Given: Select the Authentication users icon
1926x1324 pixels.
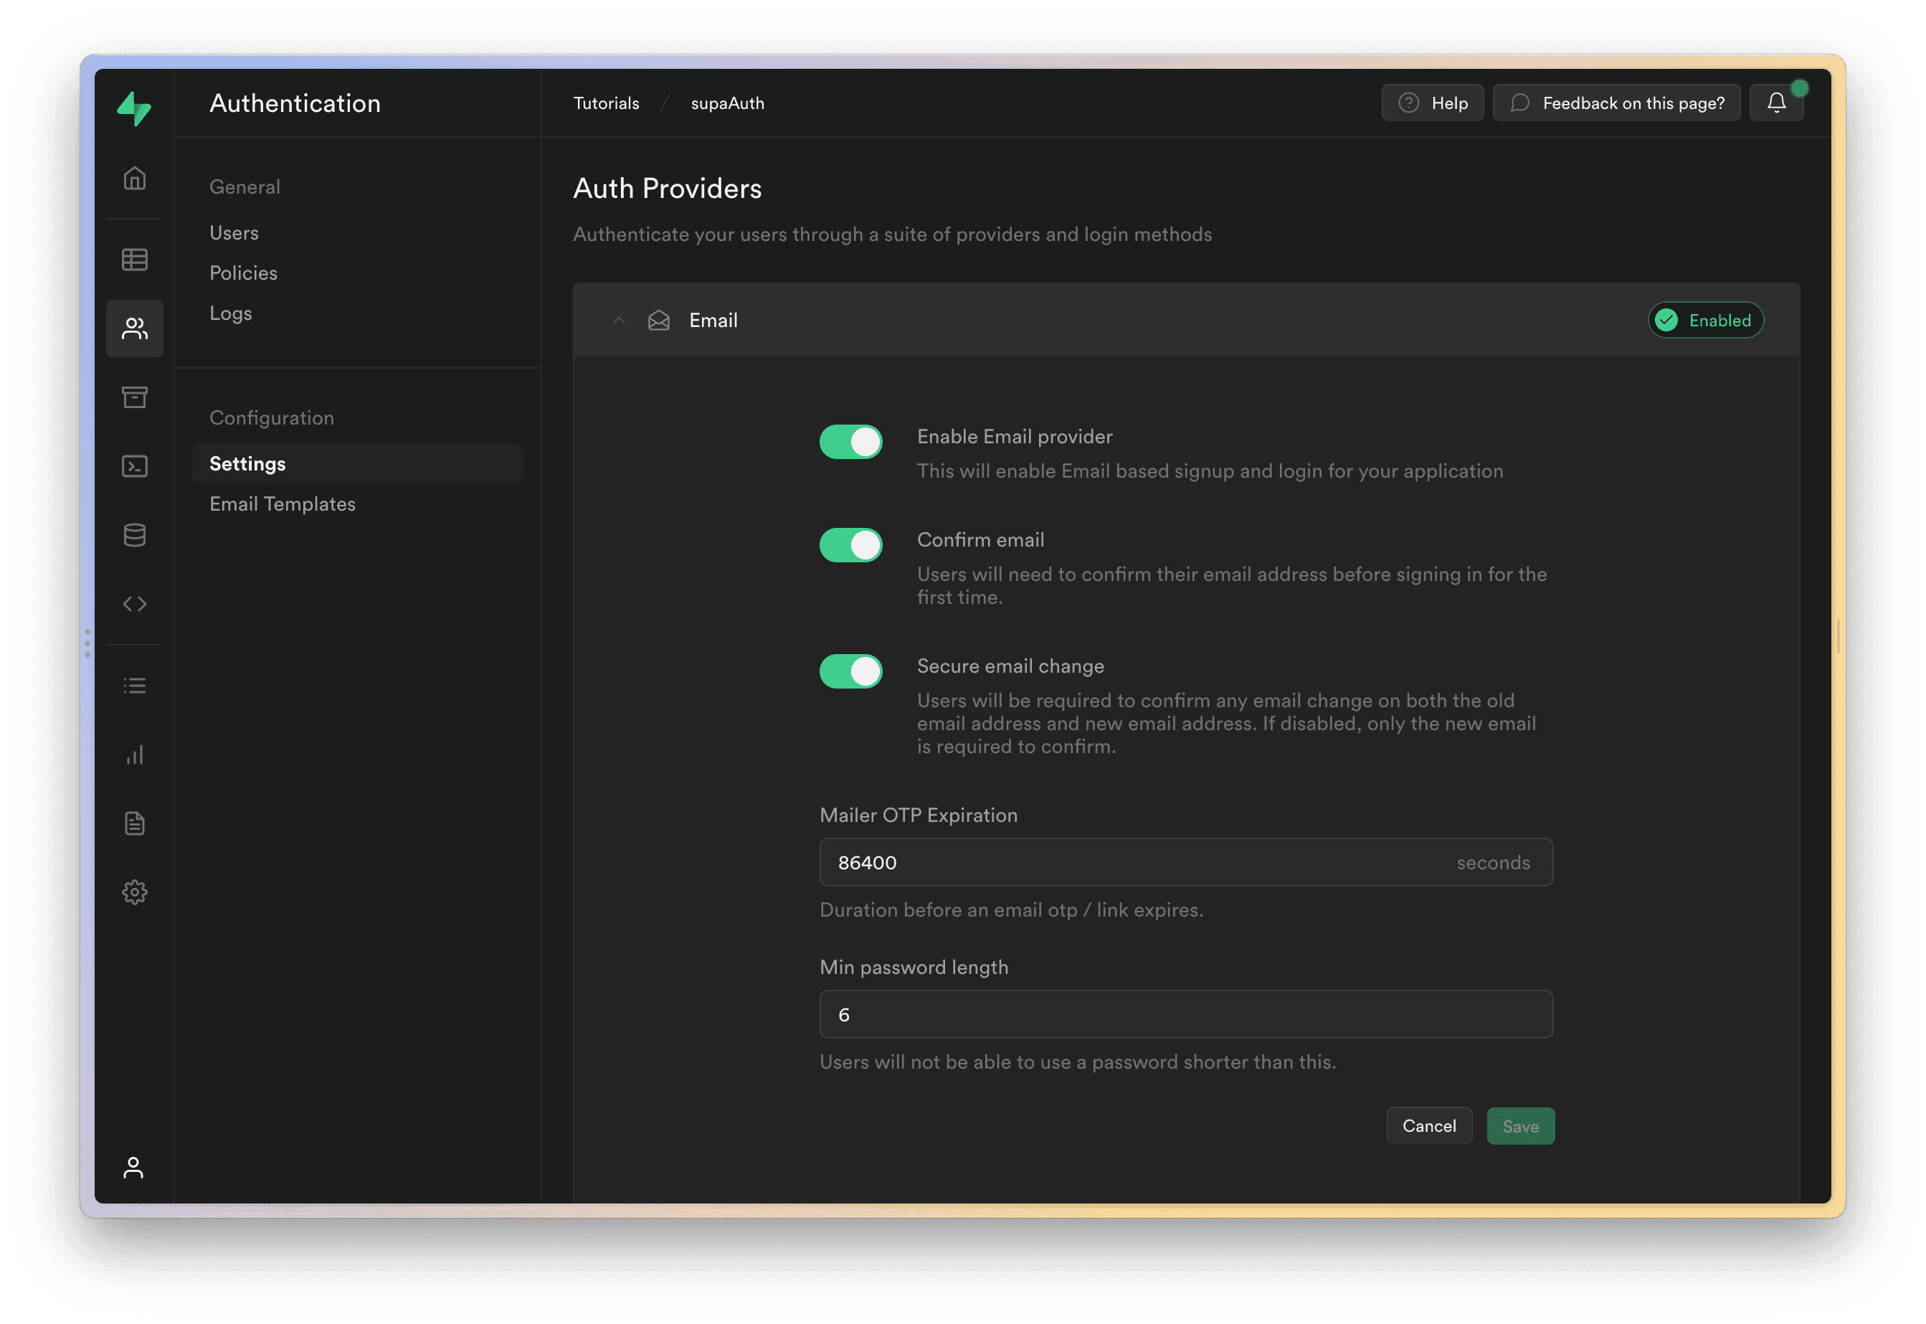Looking at the screenshot, I should (134, 328).
